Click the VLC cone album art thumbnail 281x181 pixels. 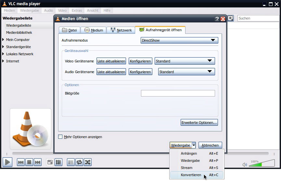31,129
